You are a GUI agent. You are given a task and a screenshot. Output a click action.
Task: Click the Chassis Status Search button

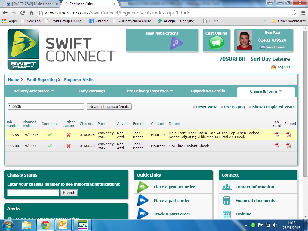[x=69, y=192]
